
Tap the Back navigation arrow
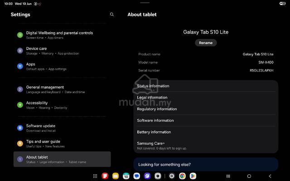[x=270, y=176]
